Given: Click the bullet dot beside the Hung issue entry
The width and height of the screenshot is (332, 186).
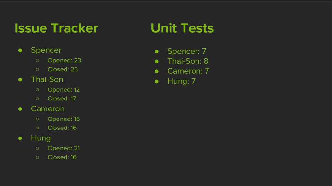Looking at the screenshot, I should (x=20, y=138).
